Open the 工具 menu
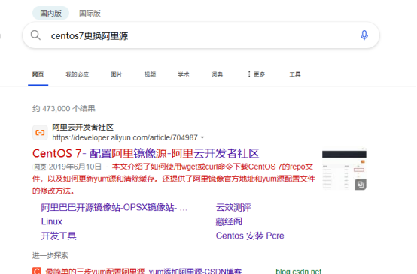417x274 pixels. (295, 74)
